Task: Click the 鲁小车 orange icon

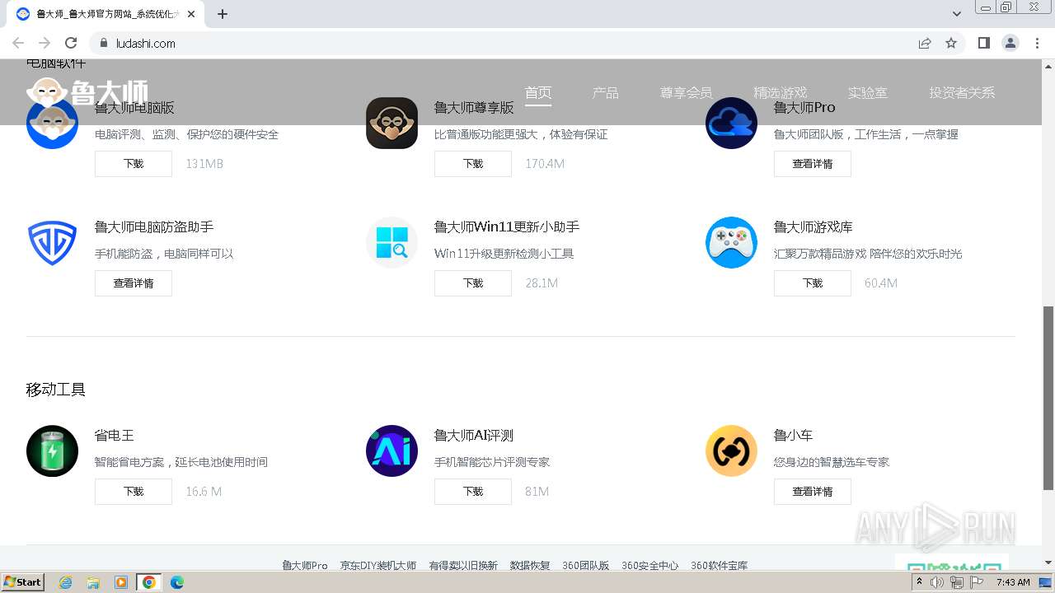Action: 731,451
